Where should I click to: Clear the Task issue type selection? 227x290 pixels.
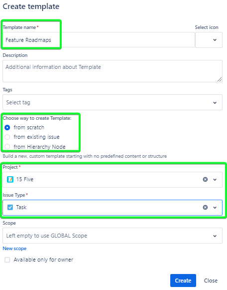click(x=205, y=207)
